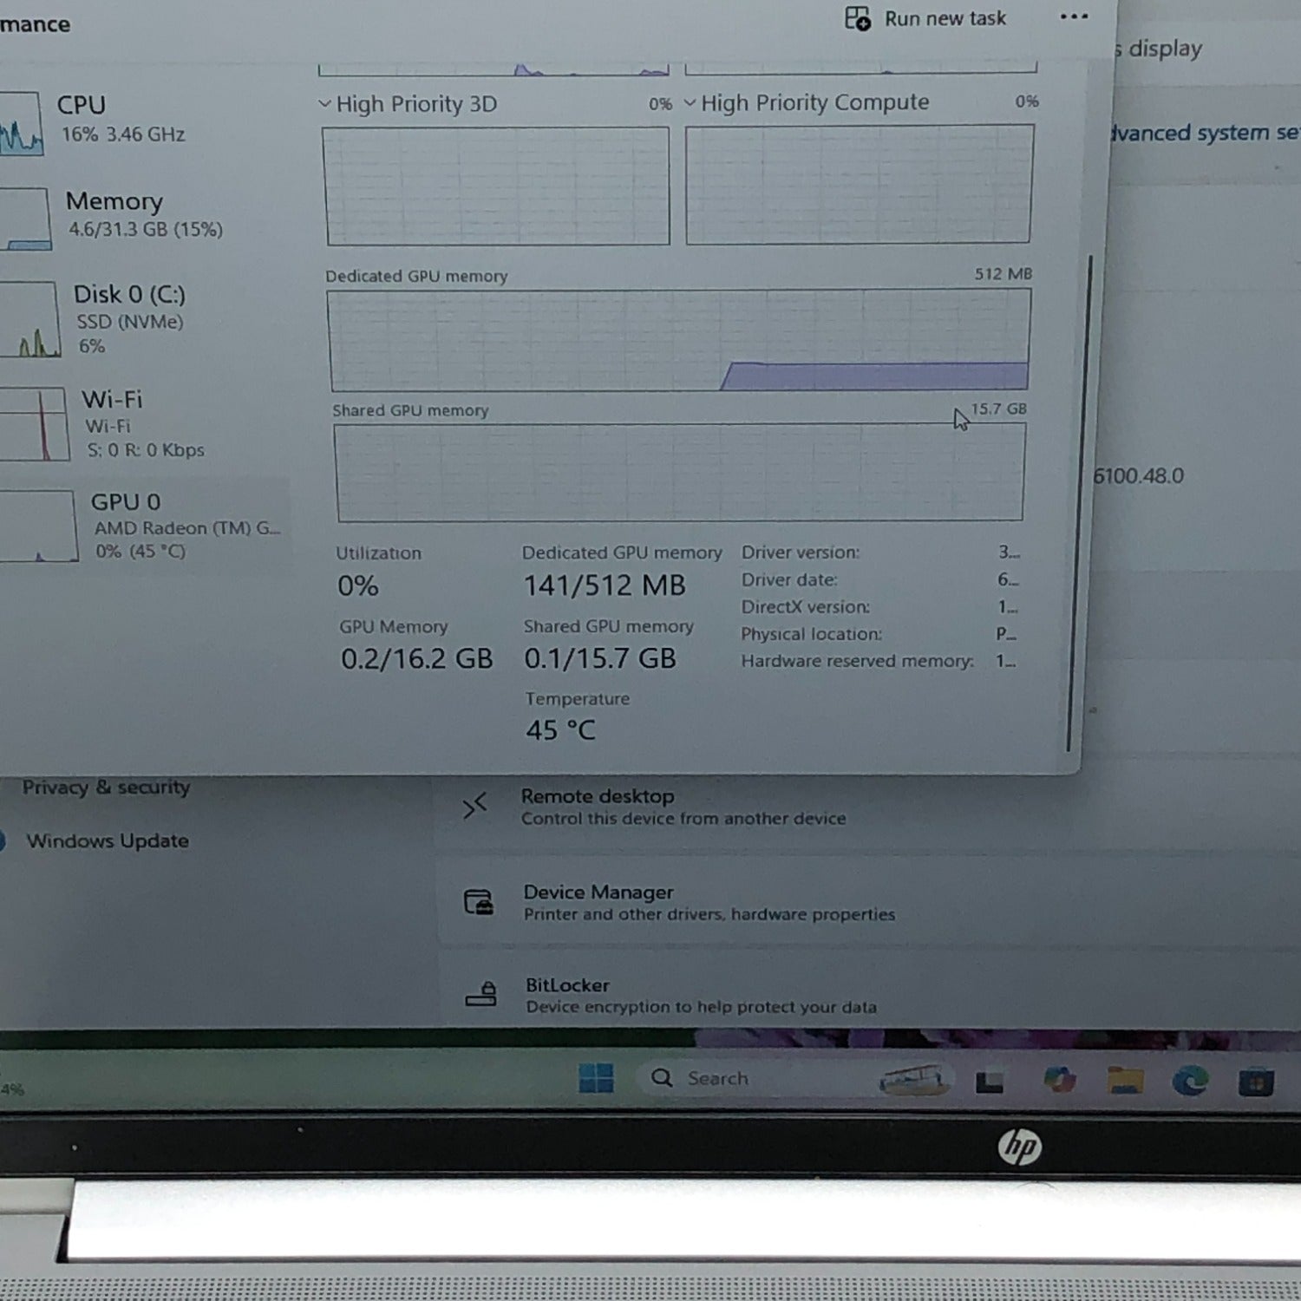The width and height of the screenshot is (1301, 1301).
Task: Open Device Manager from related links
Action: (598, 902)
